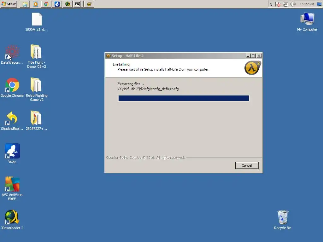Open the Start menu
Image resolution: width=323 pixels, height=242 pixels.
pyautogui.click(x=9, y=4)
